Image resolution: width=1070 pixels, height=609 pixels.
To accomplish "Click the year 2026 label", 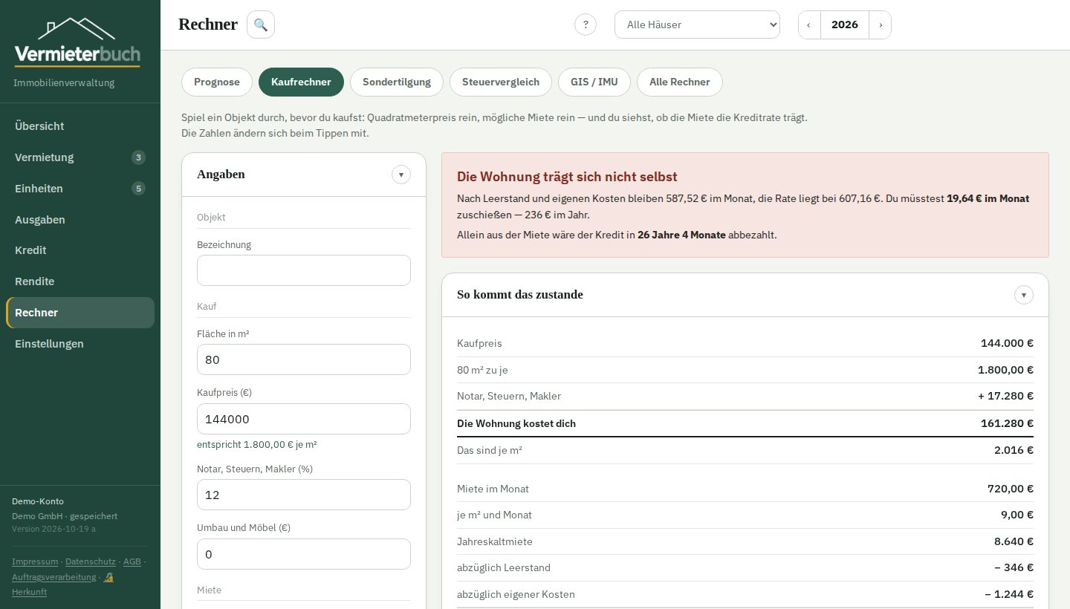I will [x=845, y=25].
